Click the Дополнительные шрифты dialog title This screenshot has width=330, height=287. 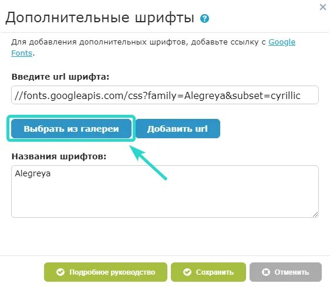tap(100, 18)
